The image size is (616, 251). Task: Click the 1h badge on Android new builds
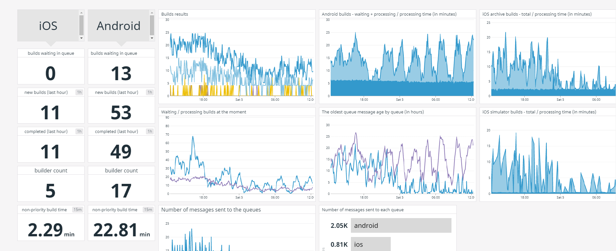150,92
